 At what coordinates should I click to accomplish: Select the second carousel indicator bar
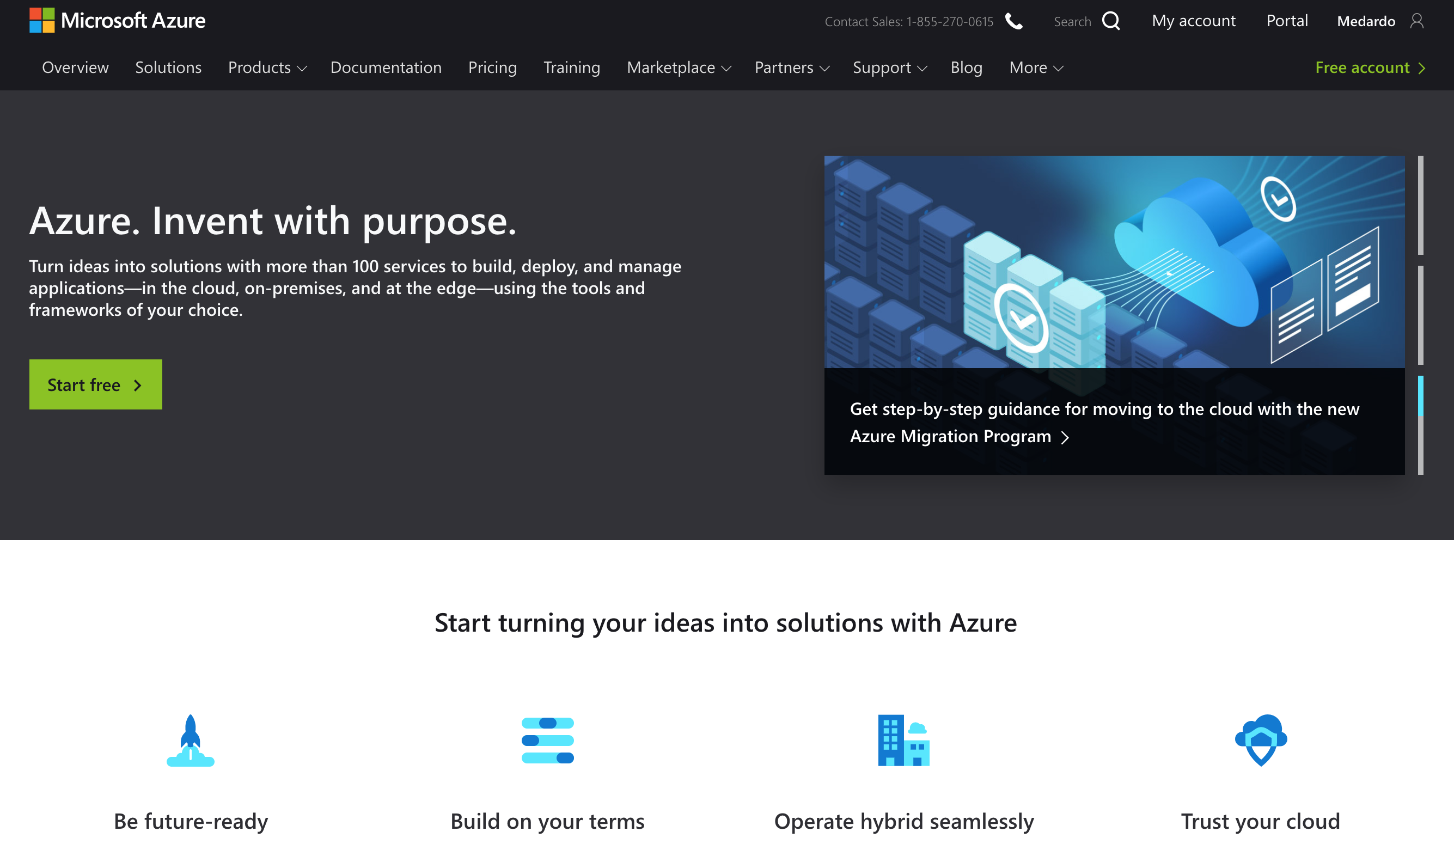click(1421, 315)
